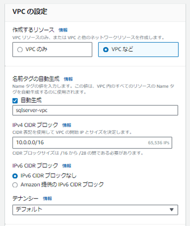Open 情報 link next to 名前タグの自動生成
190x226 pixels.
(68, 79)
